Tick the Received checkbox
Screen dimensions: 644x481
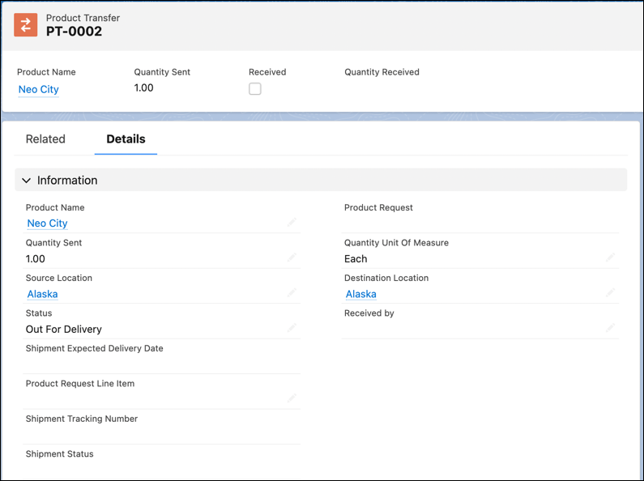pos(254,88)
